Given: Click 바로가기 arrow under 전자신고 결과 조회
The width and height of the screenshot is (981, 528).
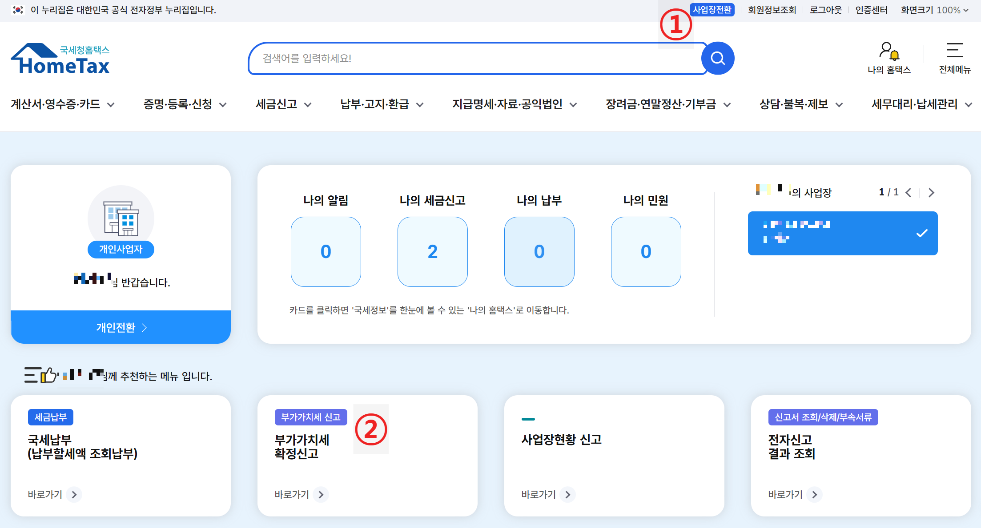Looking at the screenshot, I should pos(814,494).
